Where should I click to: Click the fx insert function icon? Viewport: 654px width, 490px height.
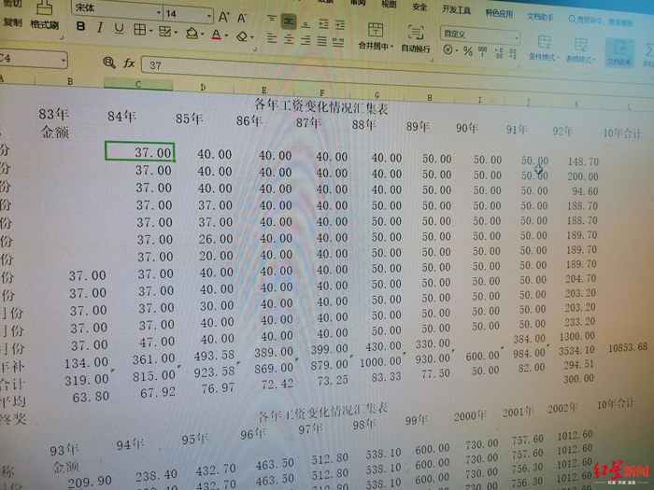click(129, 63)
